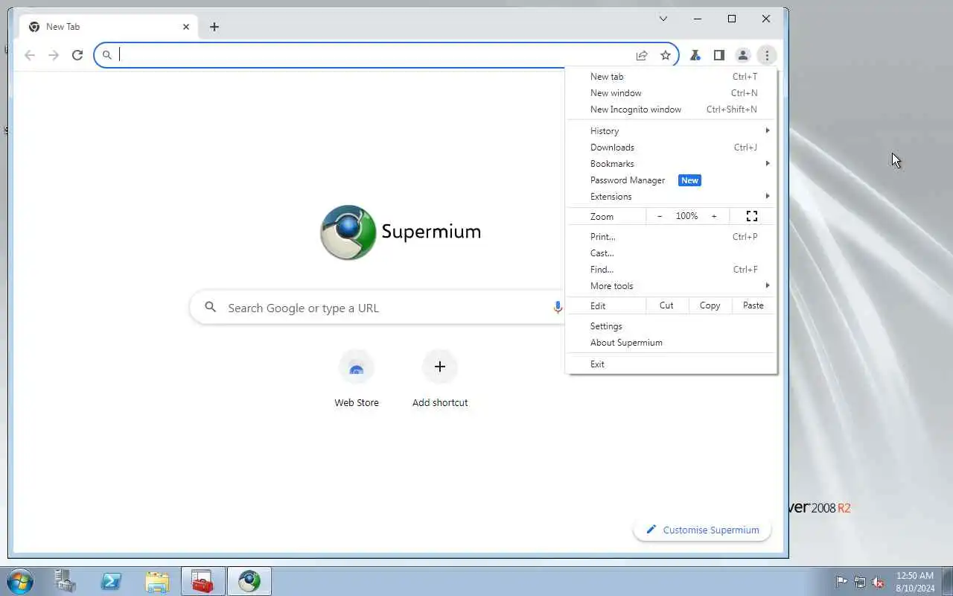The image size is (953, 596).
Task: Go back with the back arrow
Action: click(x=30, y=55)
